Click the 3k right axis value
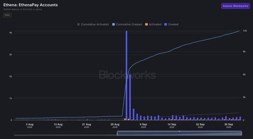The width and height of the screenshot is (253, 139). [x=244, y=97]
